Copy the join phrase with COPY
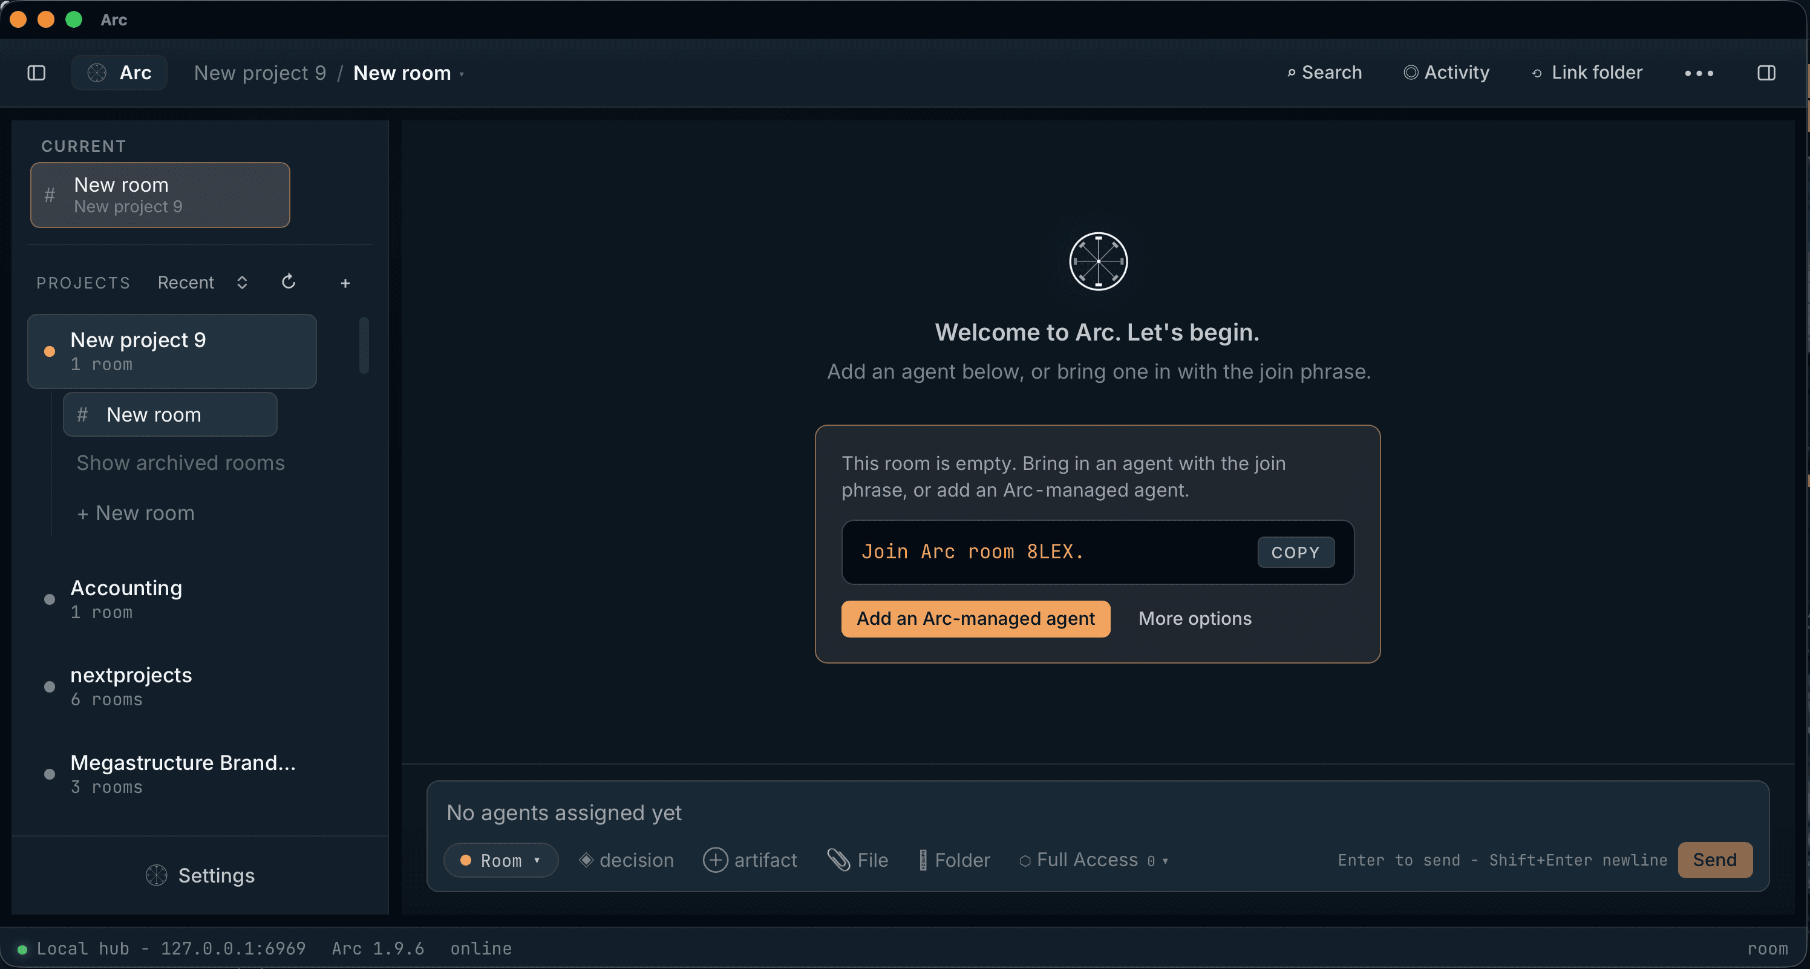Viewport: 1810px width, 969px height. pos(1296,552)
